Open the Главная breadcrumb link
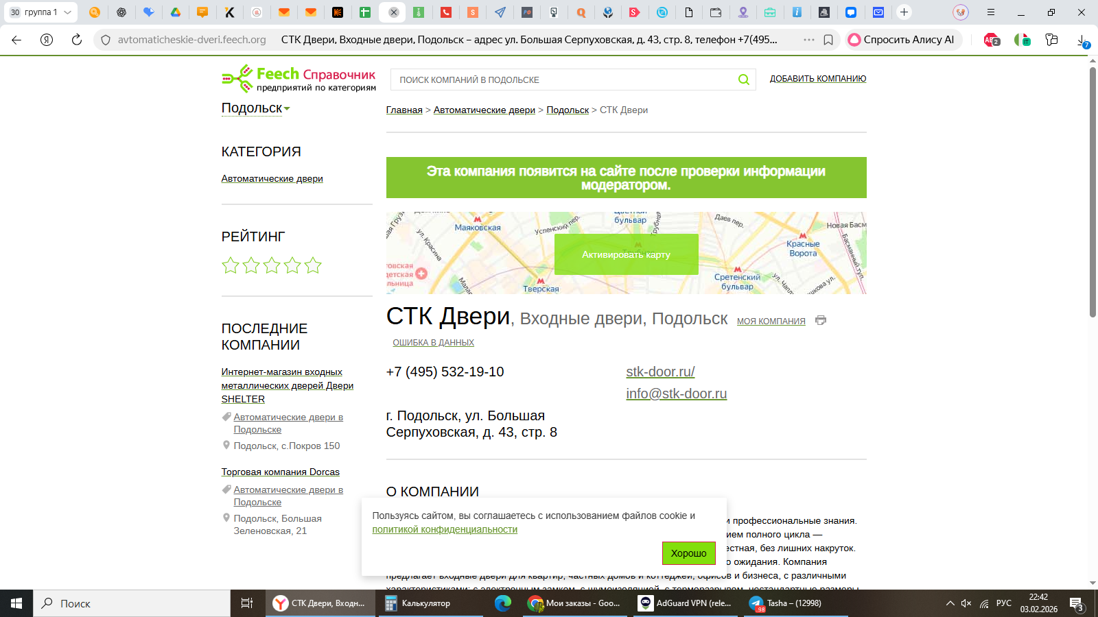1098x617 pixels. click(404, 110)
